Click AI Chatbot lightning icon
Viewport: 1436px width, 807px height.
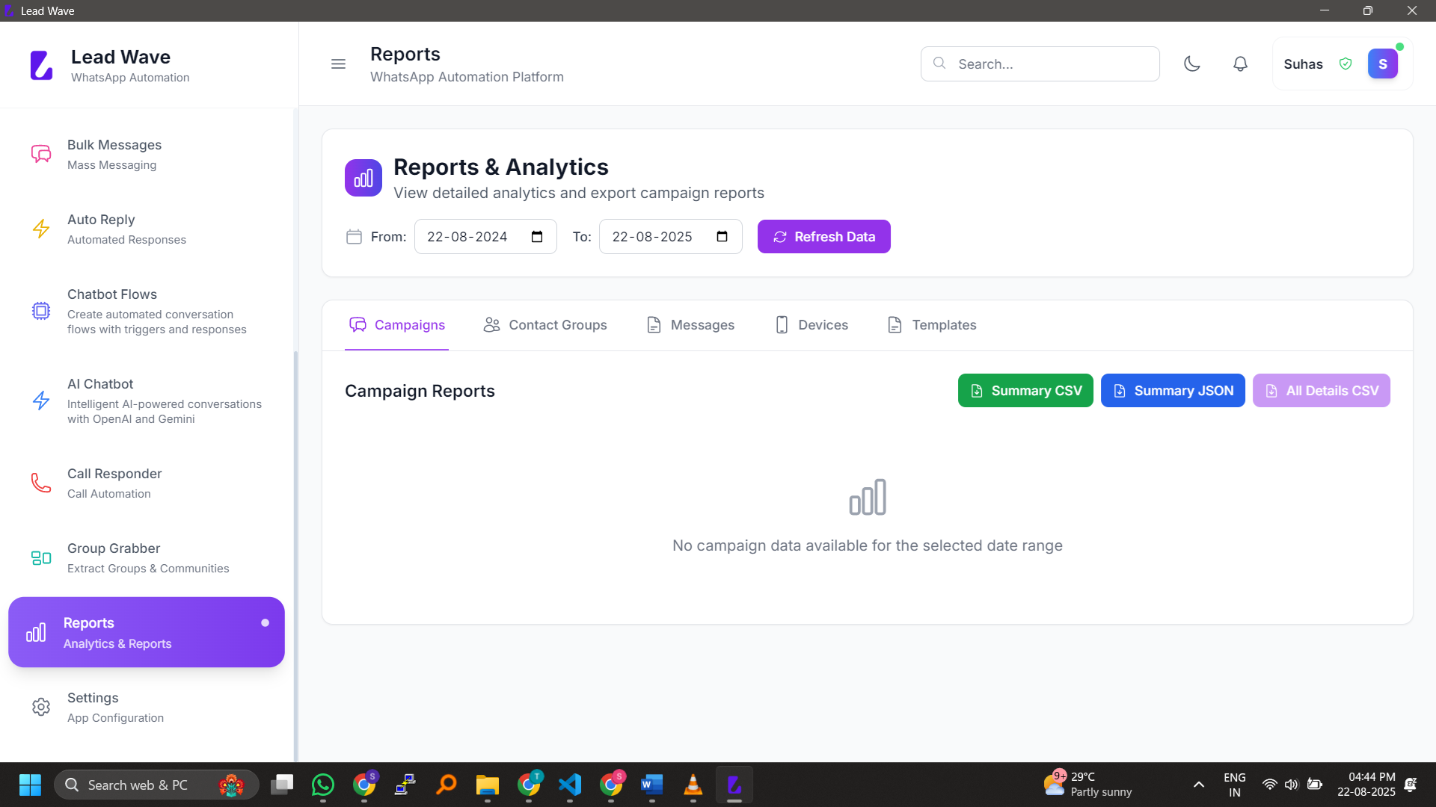41,401
